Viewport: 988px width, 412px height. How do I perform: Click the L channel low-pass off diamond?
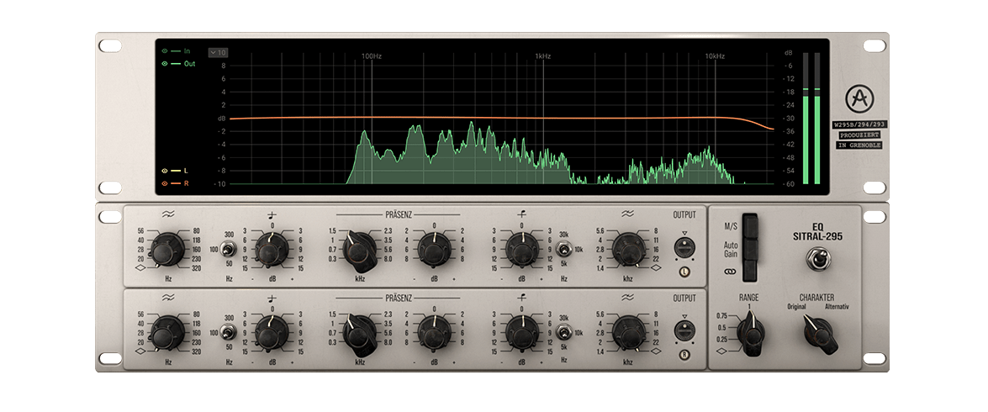[x=655, y=267]
